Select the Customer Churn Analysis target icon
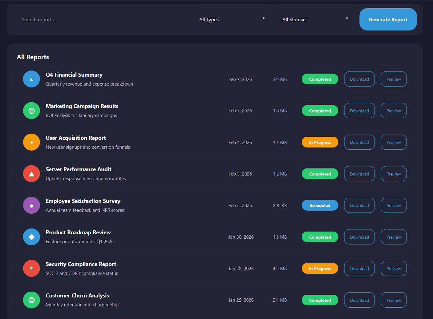This screenshot has height=319, width=433. click(31, 300)
